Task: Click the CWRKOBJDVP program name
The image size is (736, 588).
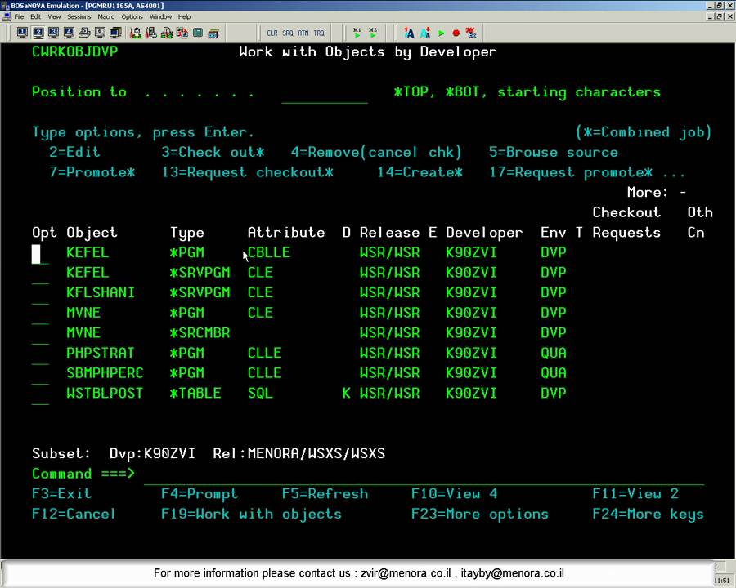Action: click(74, 51)
